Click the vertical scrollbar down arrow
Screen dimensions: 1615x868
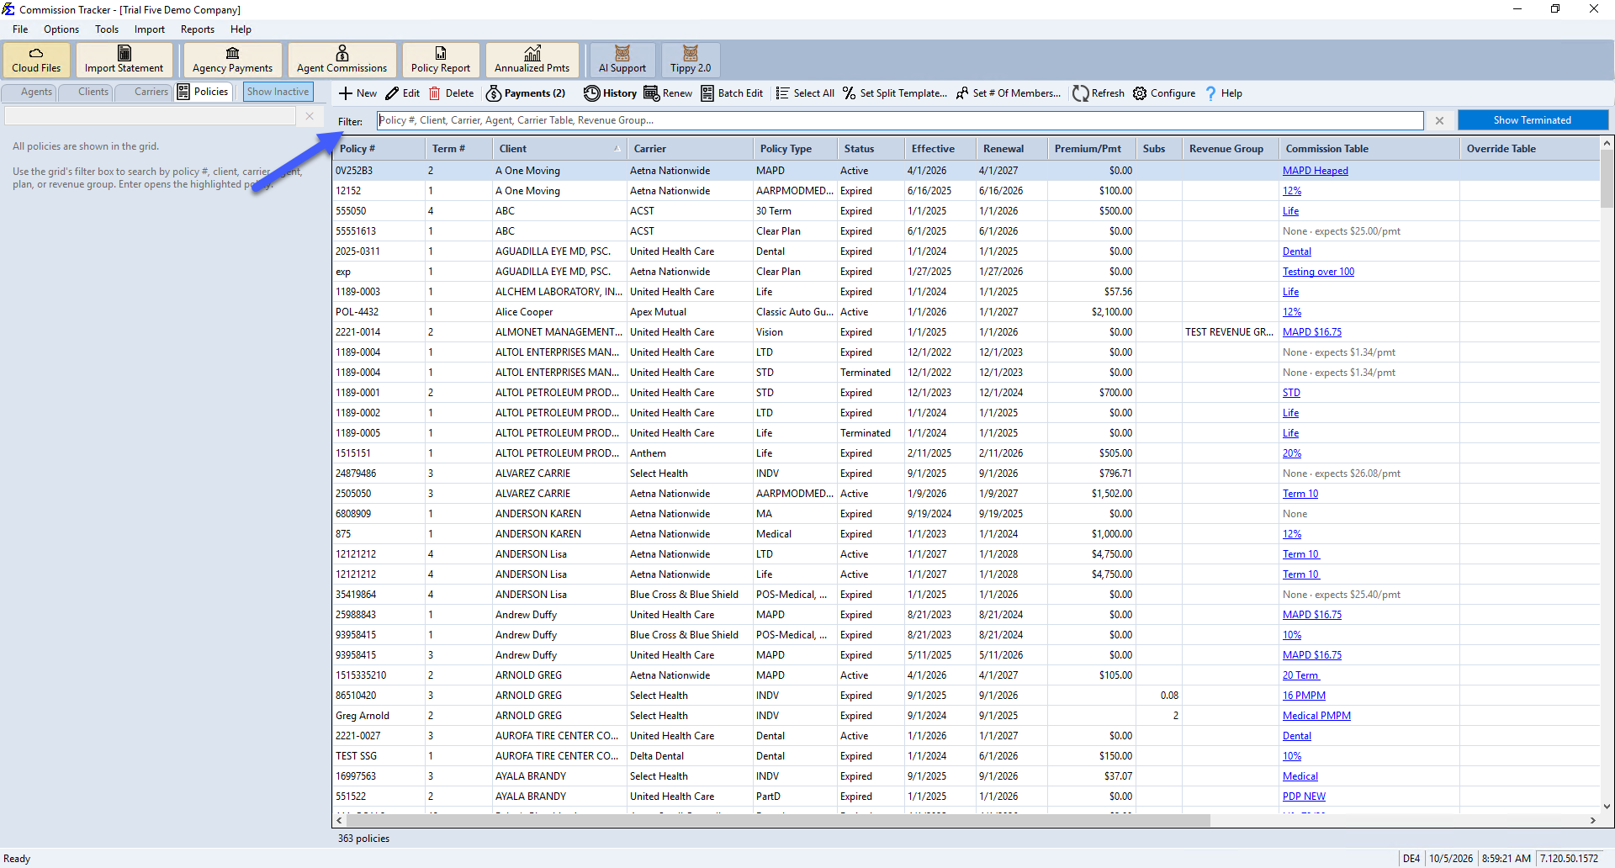pyautogui.click(x=1607, y=807)
